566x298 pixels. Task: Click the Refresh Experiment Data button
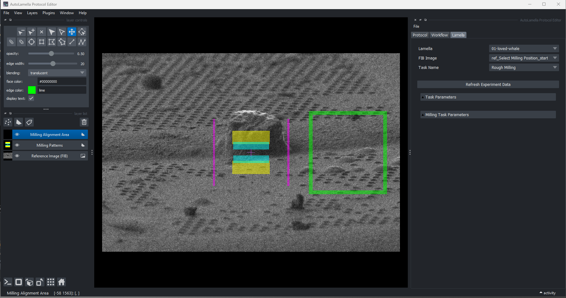tap(488, 84)
